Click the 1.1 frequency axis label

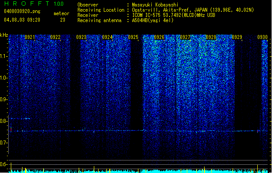pyautogui.click(x=3, y=56)
